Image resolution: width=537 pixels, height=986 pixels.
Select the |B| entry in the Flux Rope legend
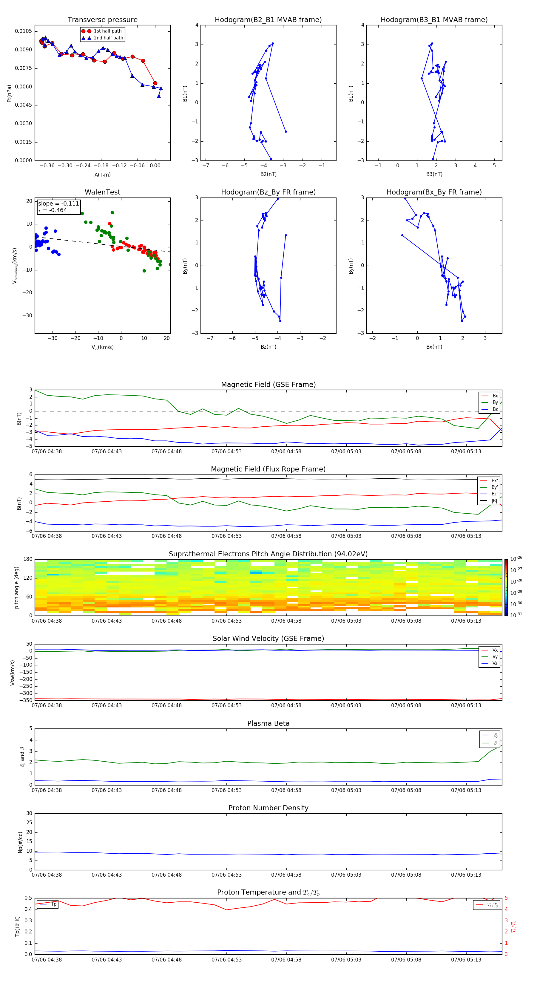(489, 501)
